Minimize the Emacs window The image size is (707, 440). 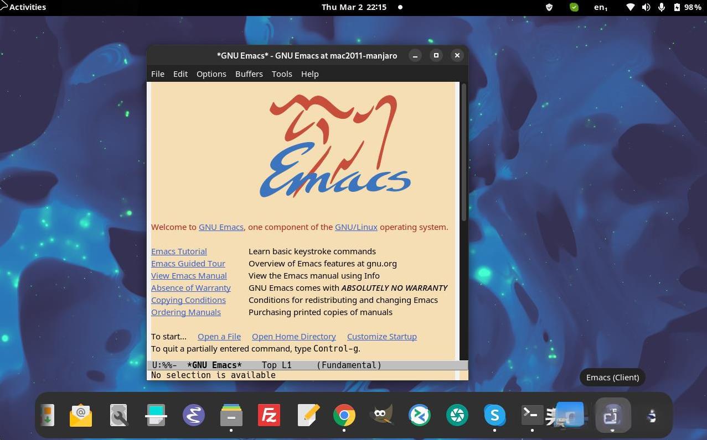pyautogui.click(x=415, y=55)
